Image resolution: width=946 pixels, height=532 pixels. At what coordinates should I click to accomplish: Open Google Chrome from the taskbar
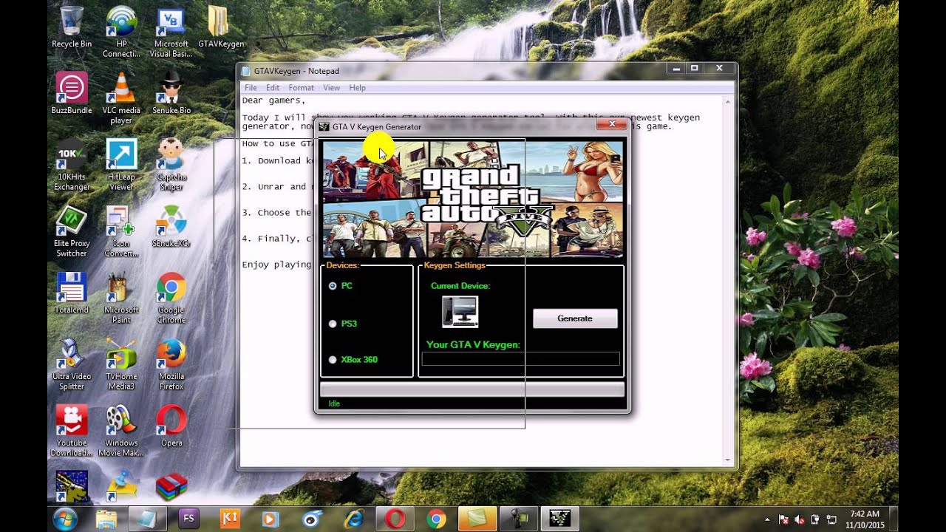[x=436, y=519]
